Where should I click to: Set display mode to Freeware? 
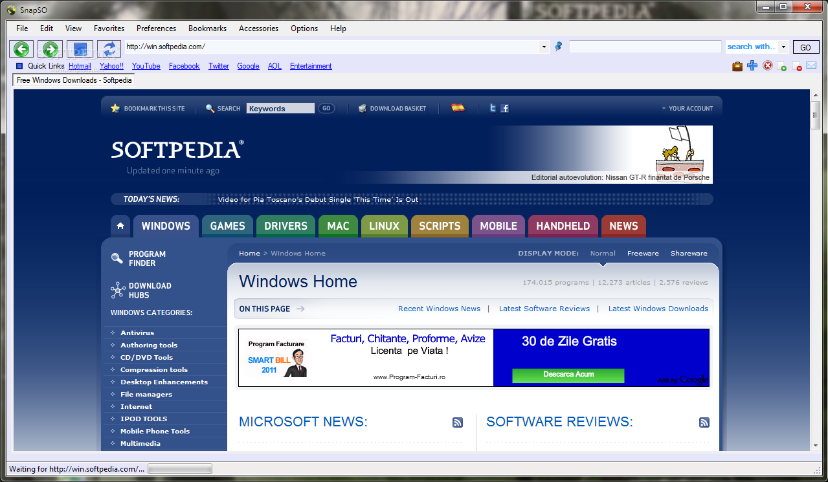coord(643,253)
